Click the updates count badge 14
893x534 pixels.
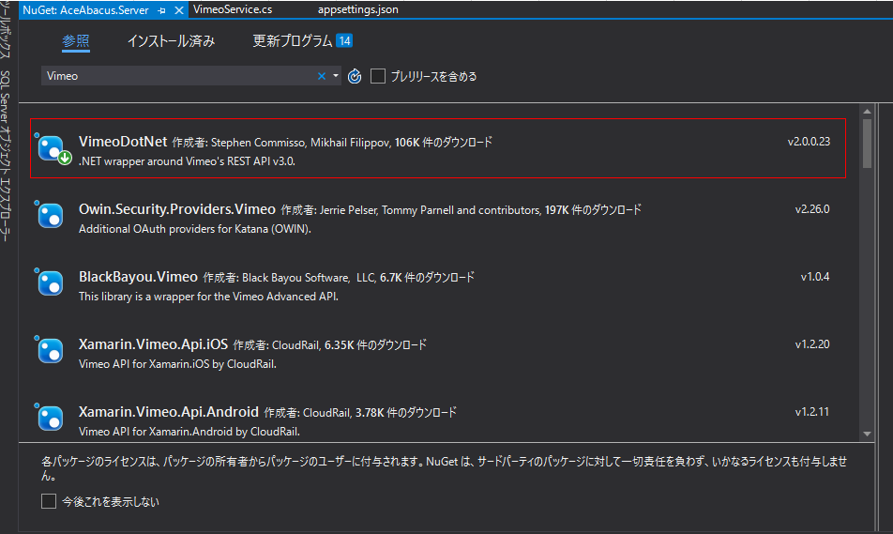coord(344,41)
